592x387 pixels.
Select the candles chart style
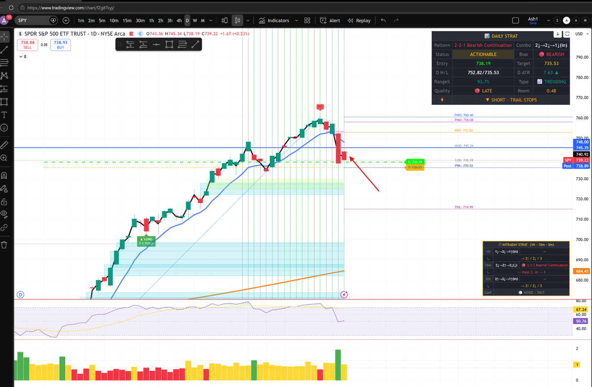pos(237,21)
